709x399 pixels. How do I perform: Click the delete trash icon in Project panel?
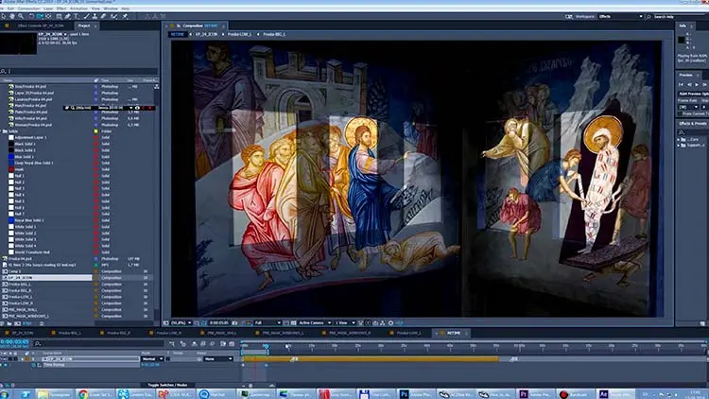tap(42, 323)
